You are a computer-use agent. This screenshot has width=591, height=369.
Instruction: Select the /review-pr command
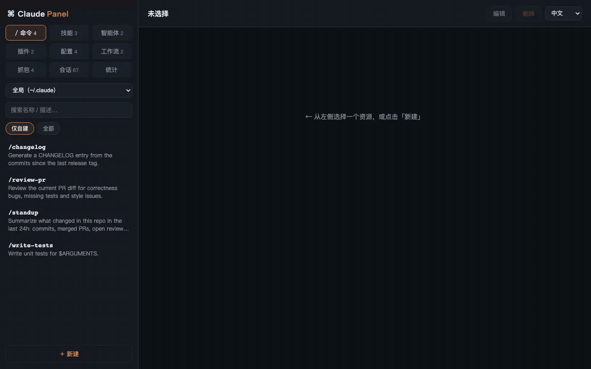pos(69,188)
